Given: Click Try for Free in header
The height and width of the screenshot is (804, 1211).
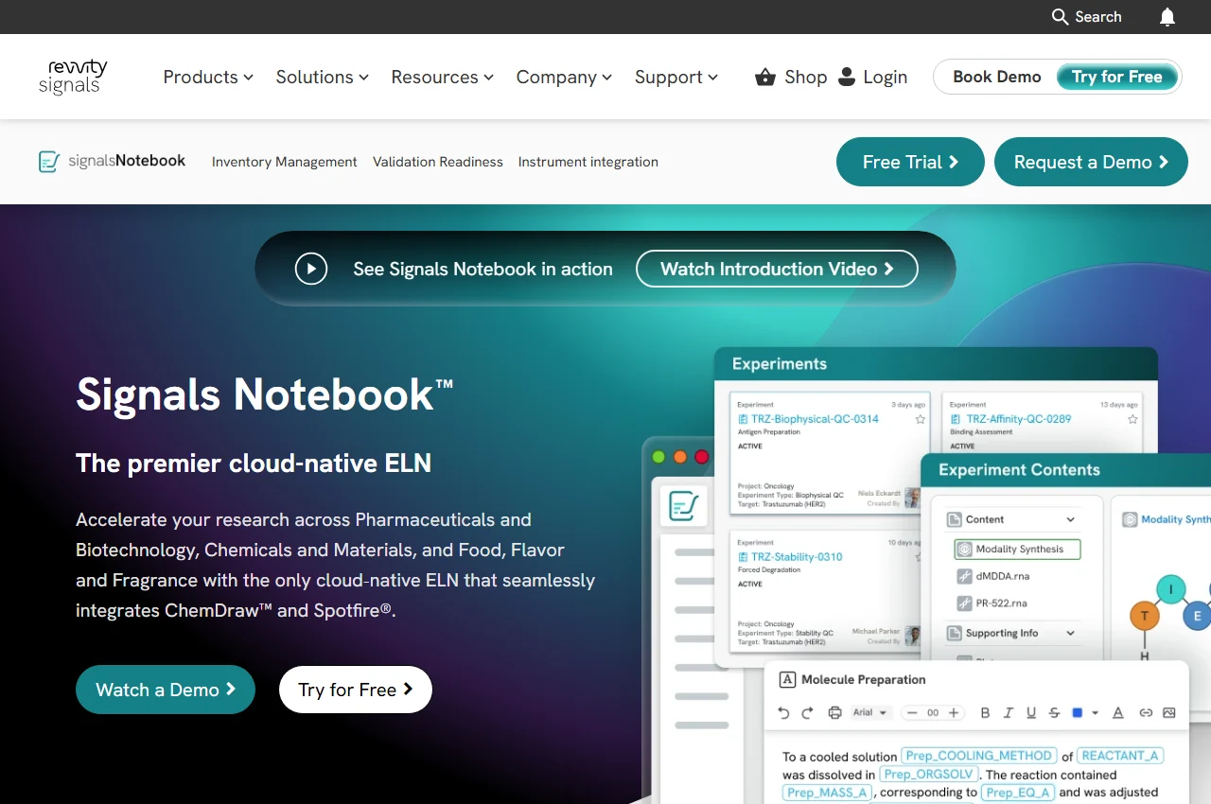Looking at the screenshot, I should pyautogui.click(x=1117, y=78).
